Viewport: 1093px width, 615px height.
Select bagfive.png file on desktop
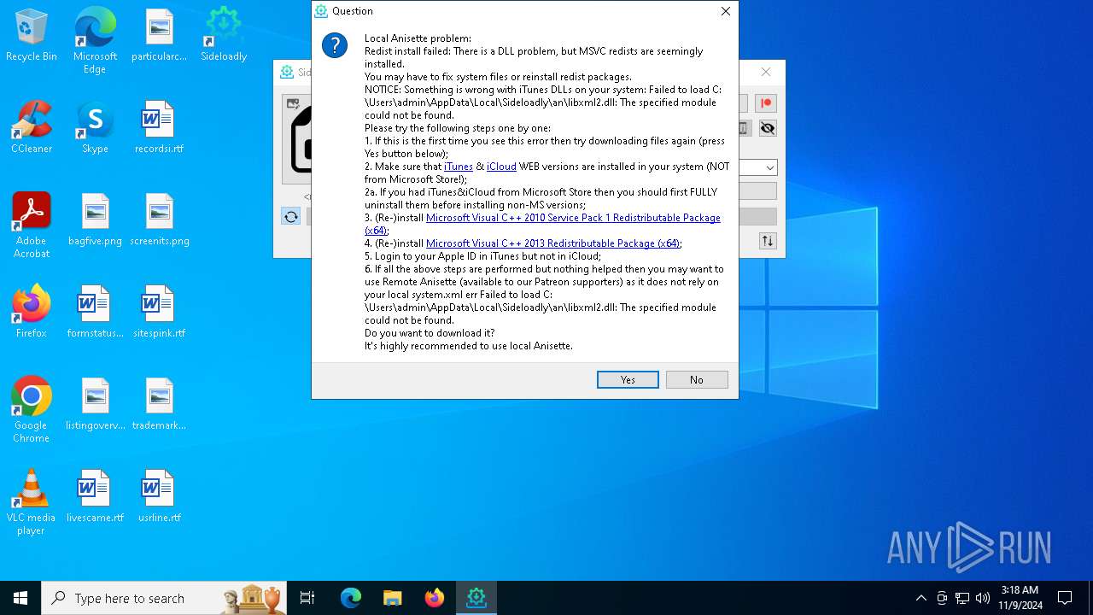point(95,220)
